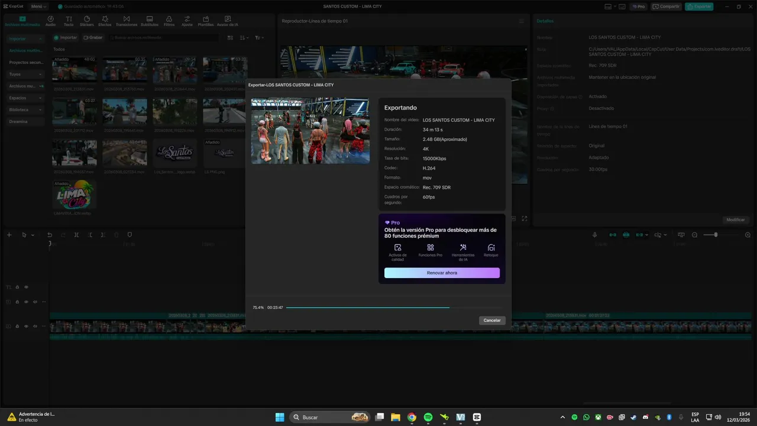This screenshot has height=426, width=757.
Task: Mute the main video track
Action: pyautogui.click(x=35, y=326)
